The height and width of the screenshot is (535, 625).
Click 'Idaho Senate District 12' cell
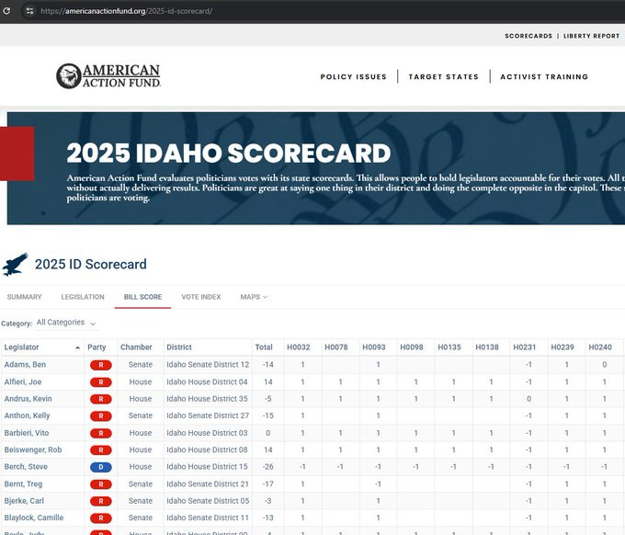click(208, 364)
